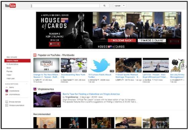Click the Manage subscriptions gear icon
Image resolution: width=188 pixels, height=130 pixels.
pyautogui.click(x=7, y=105)
